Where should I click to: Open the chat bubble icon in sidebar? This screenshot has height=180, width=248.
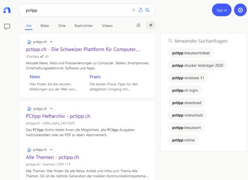[7, 27]
